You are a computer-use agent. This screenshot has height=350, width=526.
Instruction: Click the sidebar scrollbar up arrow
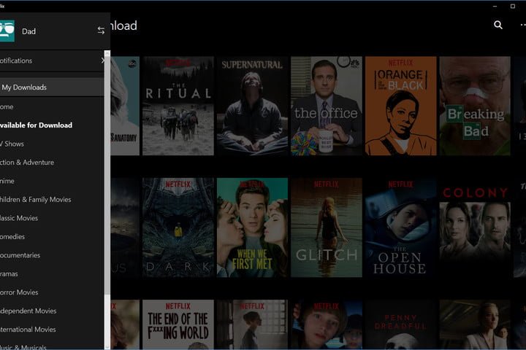(x=107, y=53)
